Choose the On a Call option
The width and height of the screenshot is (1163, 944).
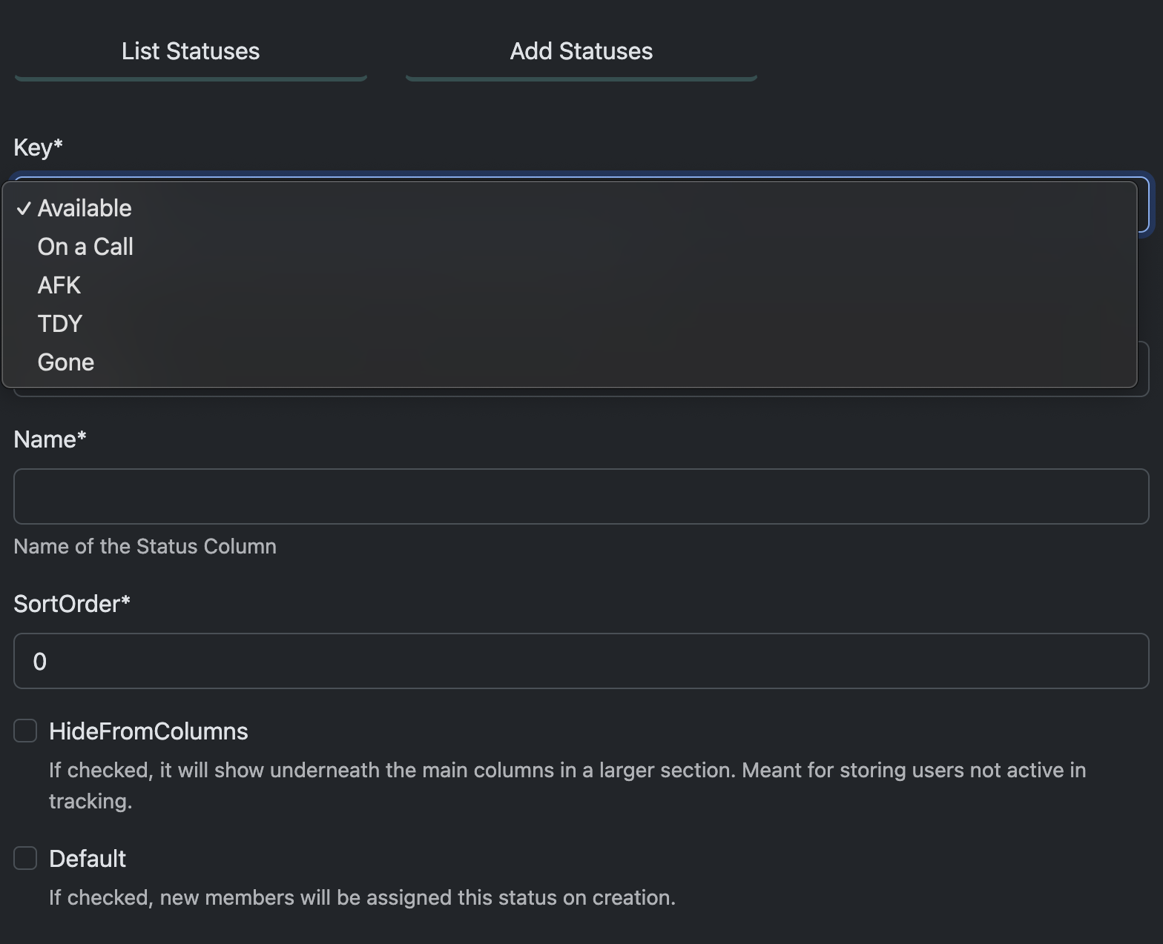point(85,247)
